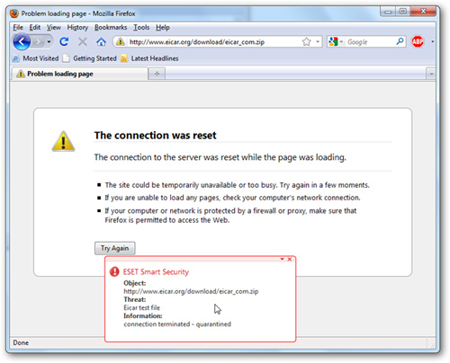Click the 'Eicar test file' threat text

142,307
